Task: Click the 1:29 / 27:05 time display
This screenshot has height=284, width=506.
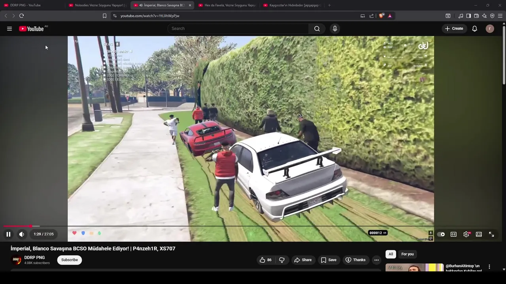Action: [x=43, y=234]
